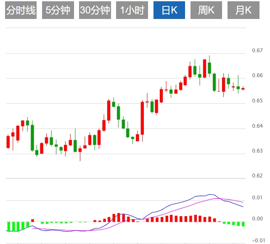Click the tallest red MACD histogram bar
Screen dimensions: 270x244
tap(119, 217)
